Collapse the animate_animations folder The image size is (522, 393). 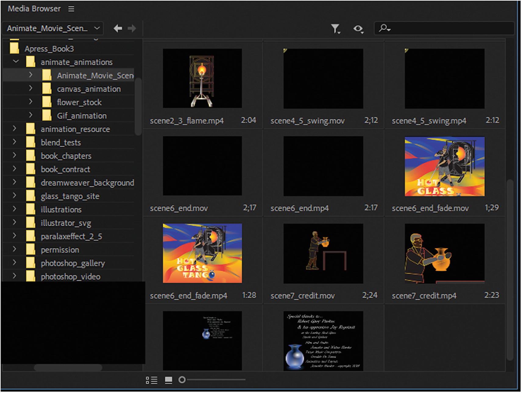[16, 62]
